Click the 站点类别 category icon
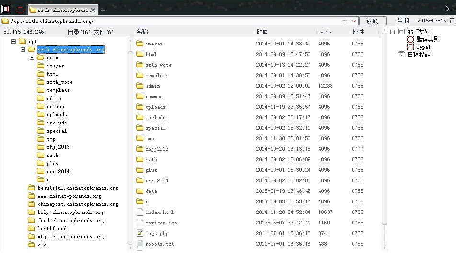This screenshot has height=257, width=456. coord(401,32)
